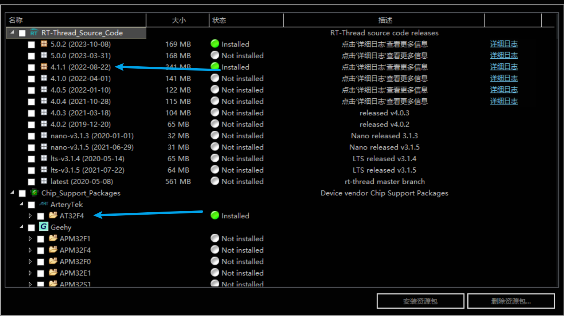Collapse the Chip_Support_Packages tree node

12,192
